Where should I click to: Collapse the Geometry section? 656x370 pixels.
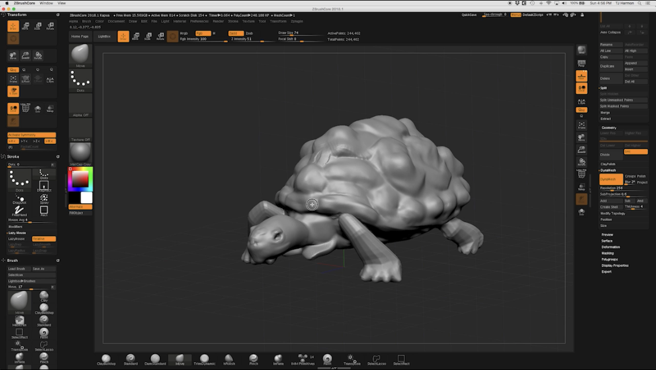[609, 128]
